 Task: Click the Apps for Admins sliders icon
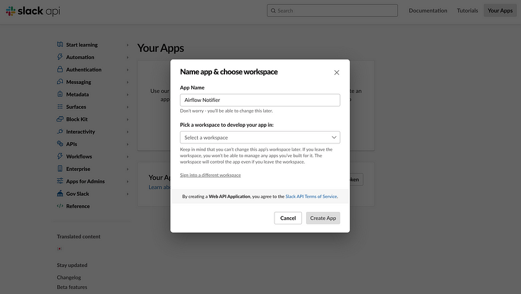60,181
